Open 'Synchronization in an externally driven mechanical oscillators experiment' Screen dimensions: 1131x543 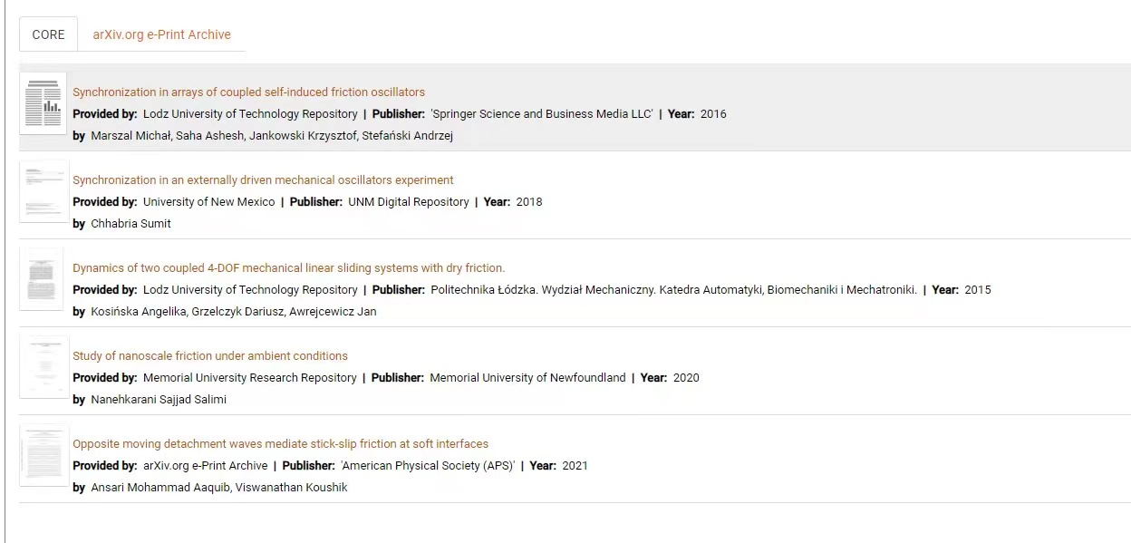[263, 179]
